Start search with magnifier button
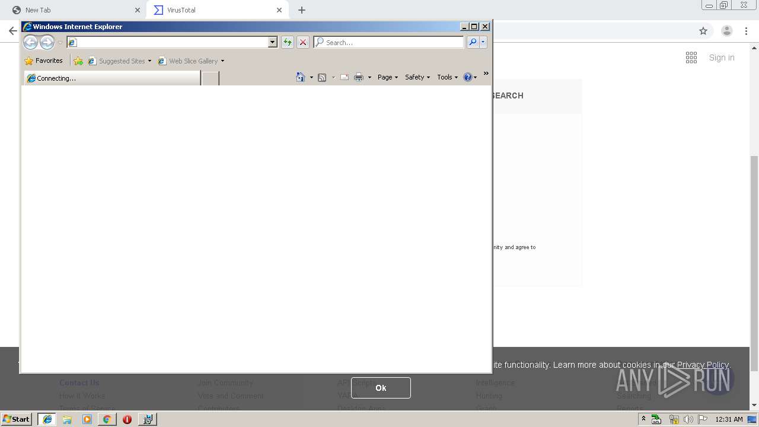The width and height of the screenshot is (759, 427). point(473,42)
